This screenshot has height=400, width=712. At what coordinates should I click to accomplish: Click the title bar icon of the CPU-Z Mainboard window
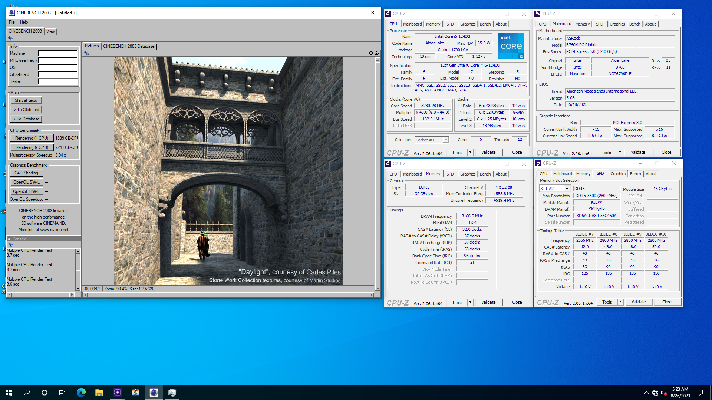[537, 14]
